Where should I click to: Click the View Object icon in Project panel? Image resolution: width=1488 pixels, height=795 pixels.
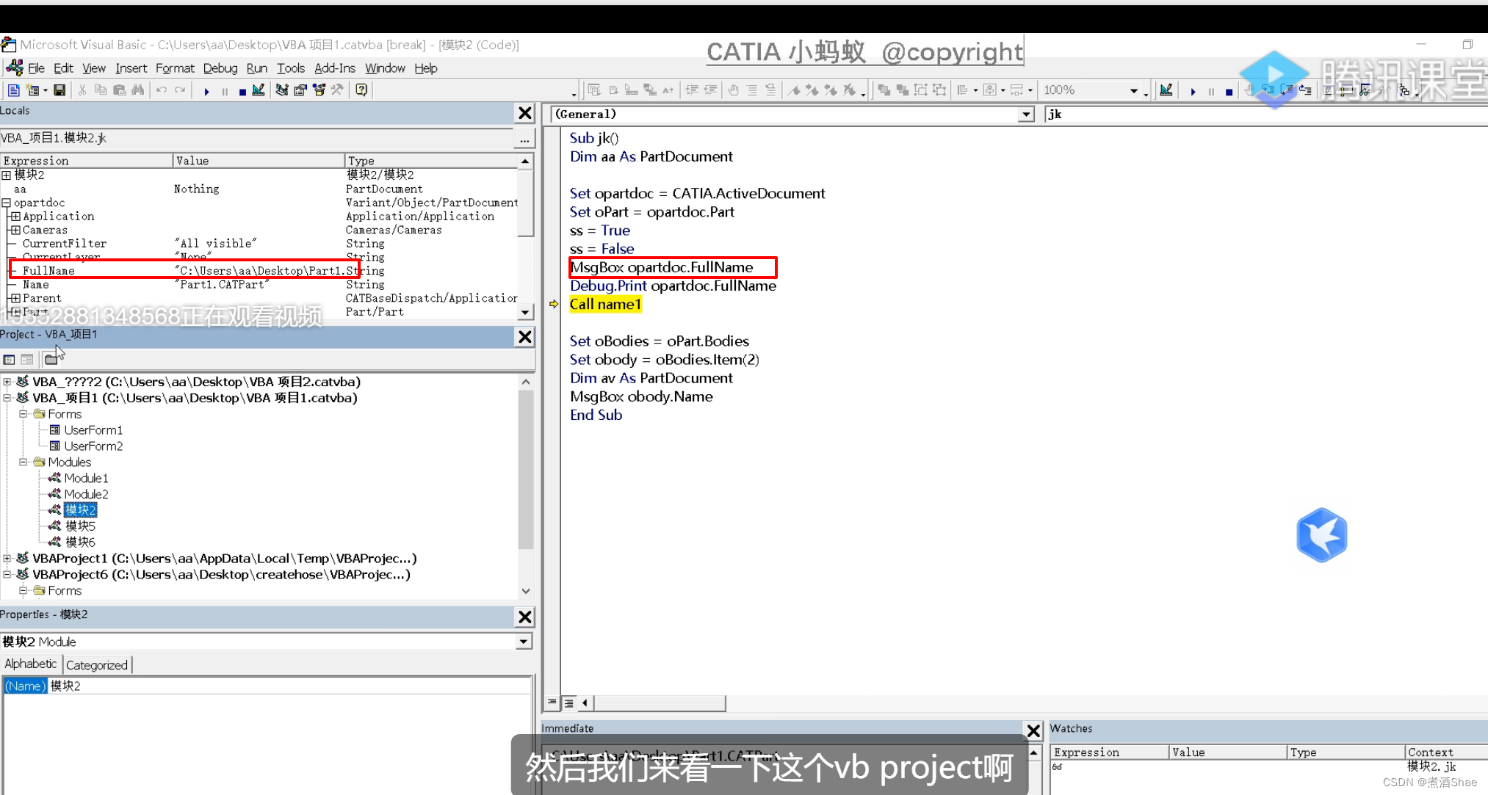point(27,360)
